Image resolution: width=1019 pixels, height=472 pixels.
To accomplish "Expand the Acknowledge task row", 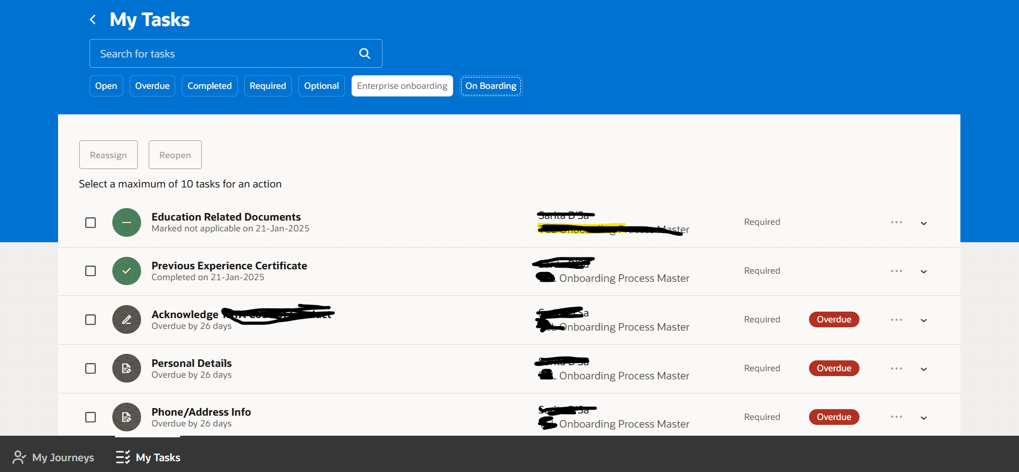I will tap(924, 320).
